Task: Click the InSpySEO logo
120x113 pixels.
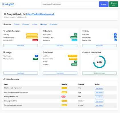Action: coord(8,4)
